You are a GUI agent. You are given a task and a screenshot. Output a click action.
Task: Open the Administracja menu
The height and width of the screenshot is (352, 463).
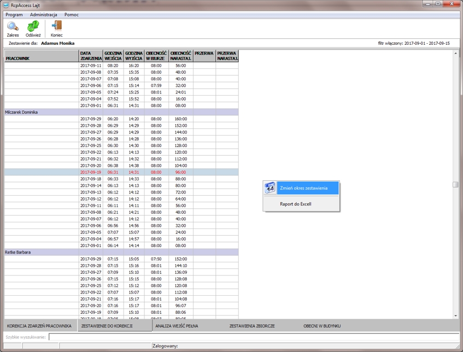pyautogui.click(x=44, y=15)
